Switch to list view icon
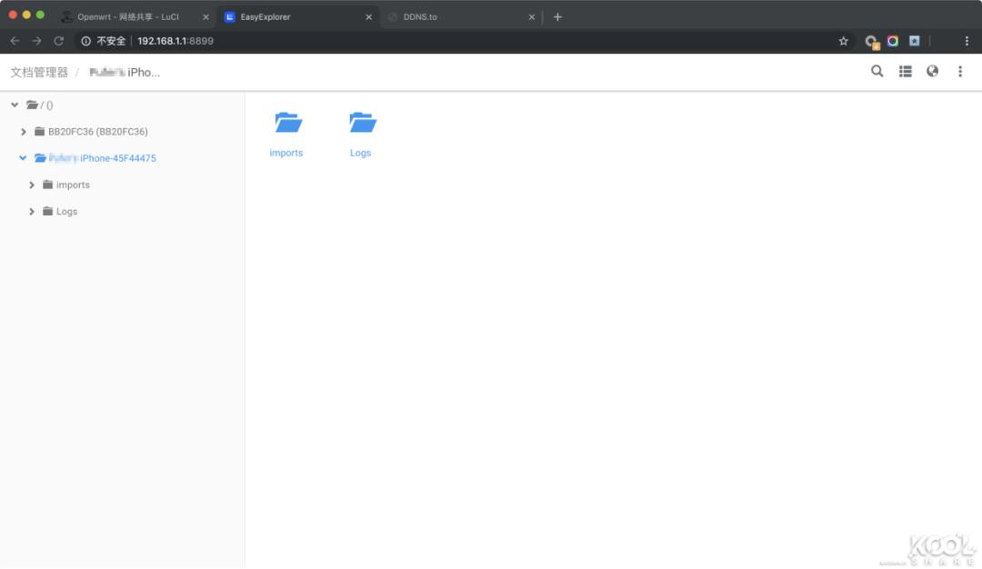The height and width of the screenshot is (569, 982). click(x=905, y=72)
